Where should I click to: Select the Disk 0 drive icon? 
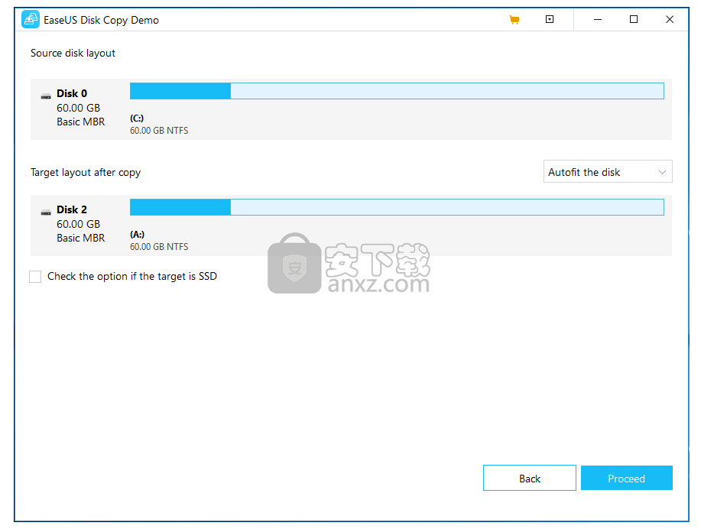coord(46,96)
